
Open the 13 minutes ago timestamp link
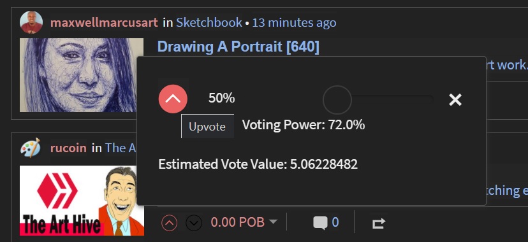[x=294, y=23]
